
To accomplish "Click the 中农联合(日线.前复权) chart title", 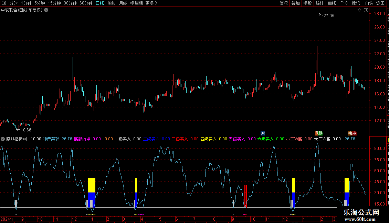I will [22, 10].
